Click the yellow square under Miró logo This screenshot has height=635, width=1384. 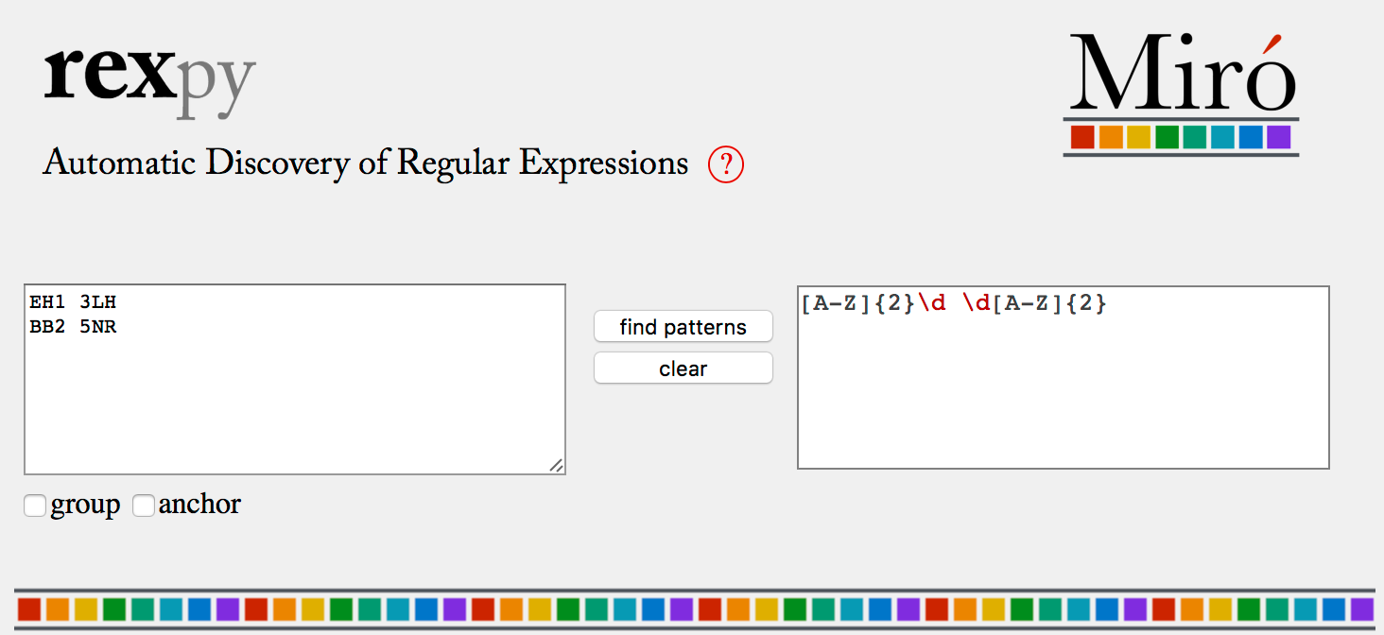pyautogui.click(x=1138, y=137)
